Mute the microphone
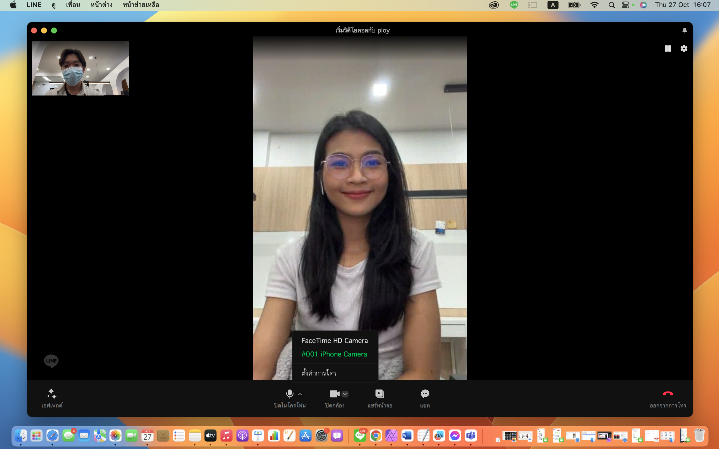Screen dimensions: 719x449 (289, 394)
